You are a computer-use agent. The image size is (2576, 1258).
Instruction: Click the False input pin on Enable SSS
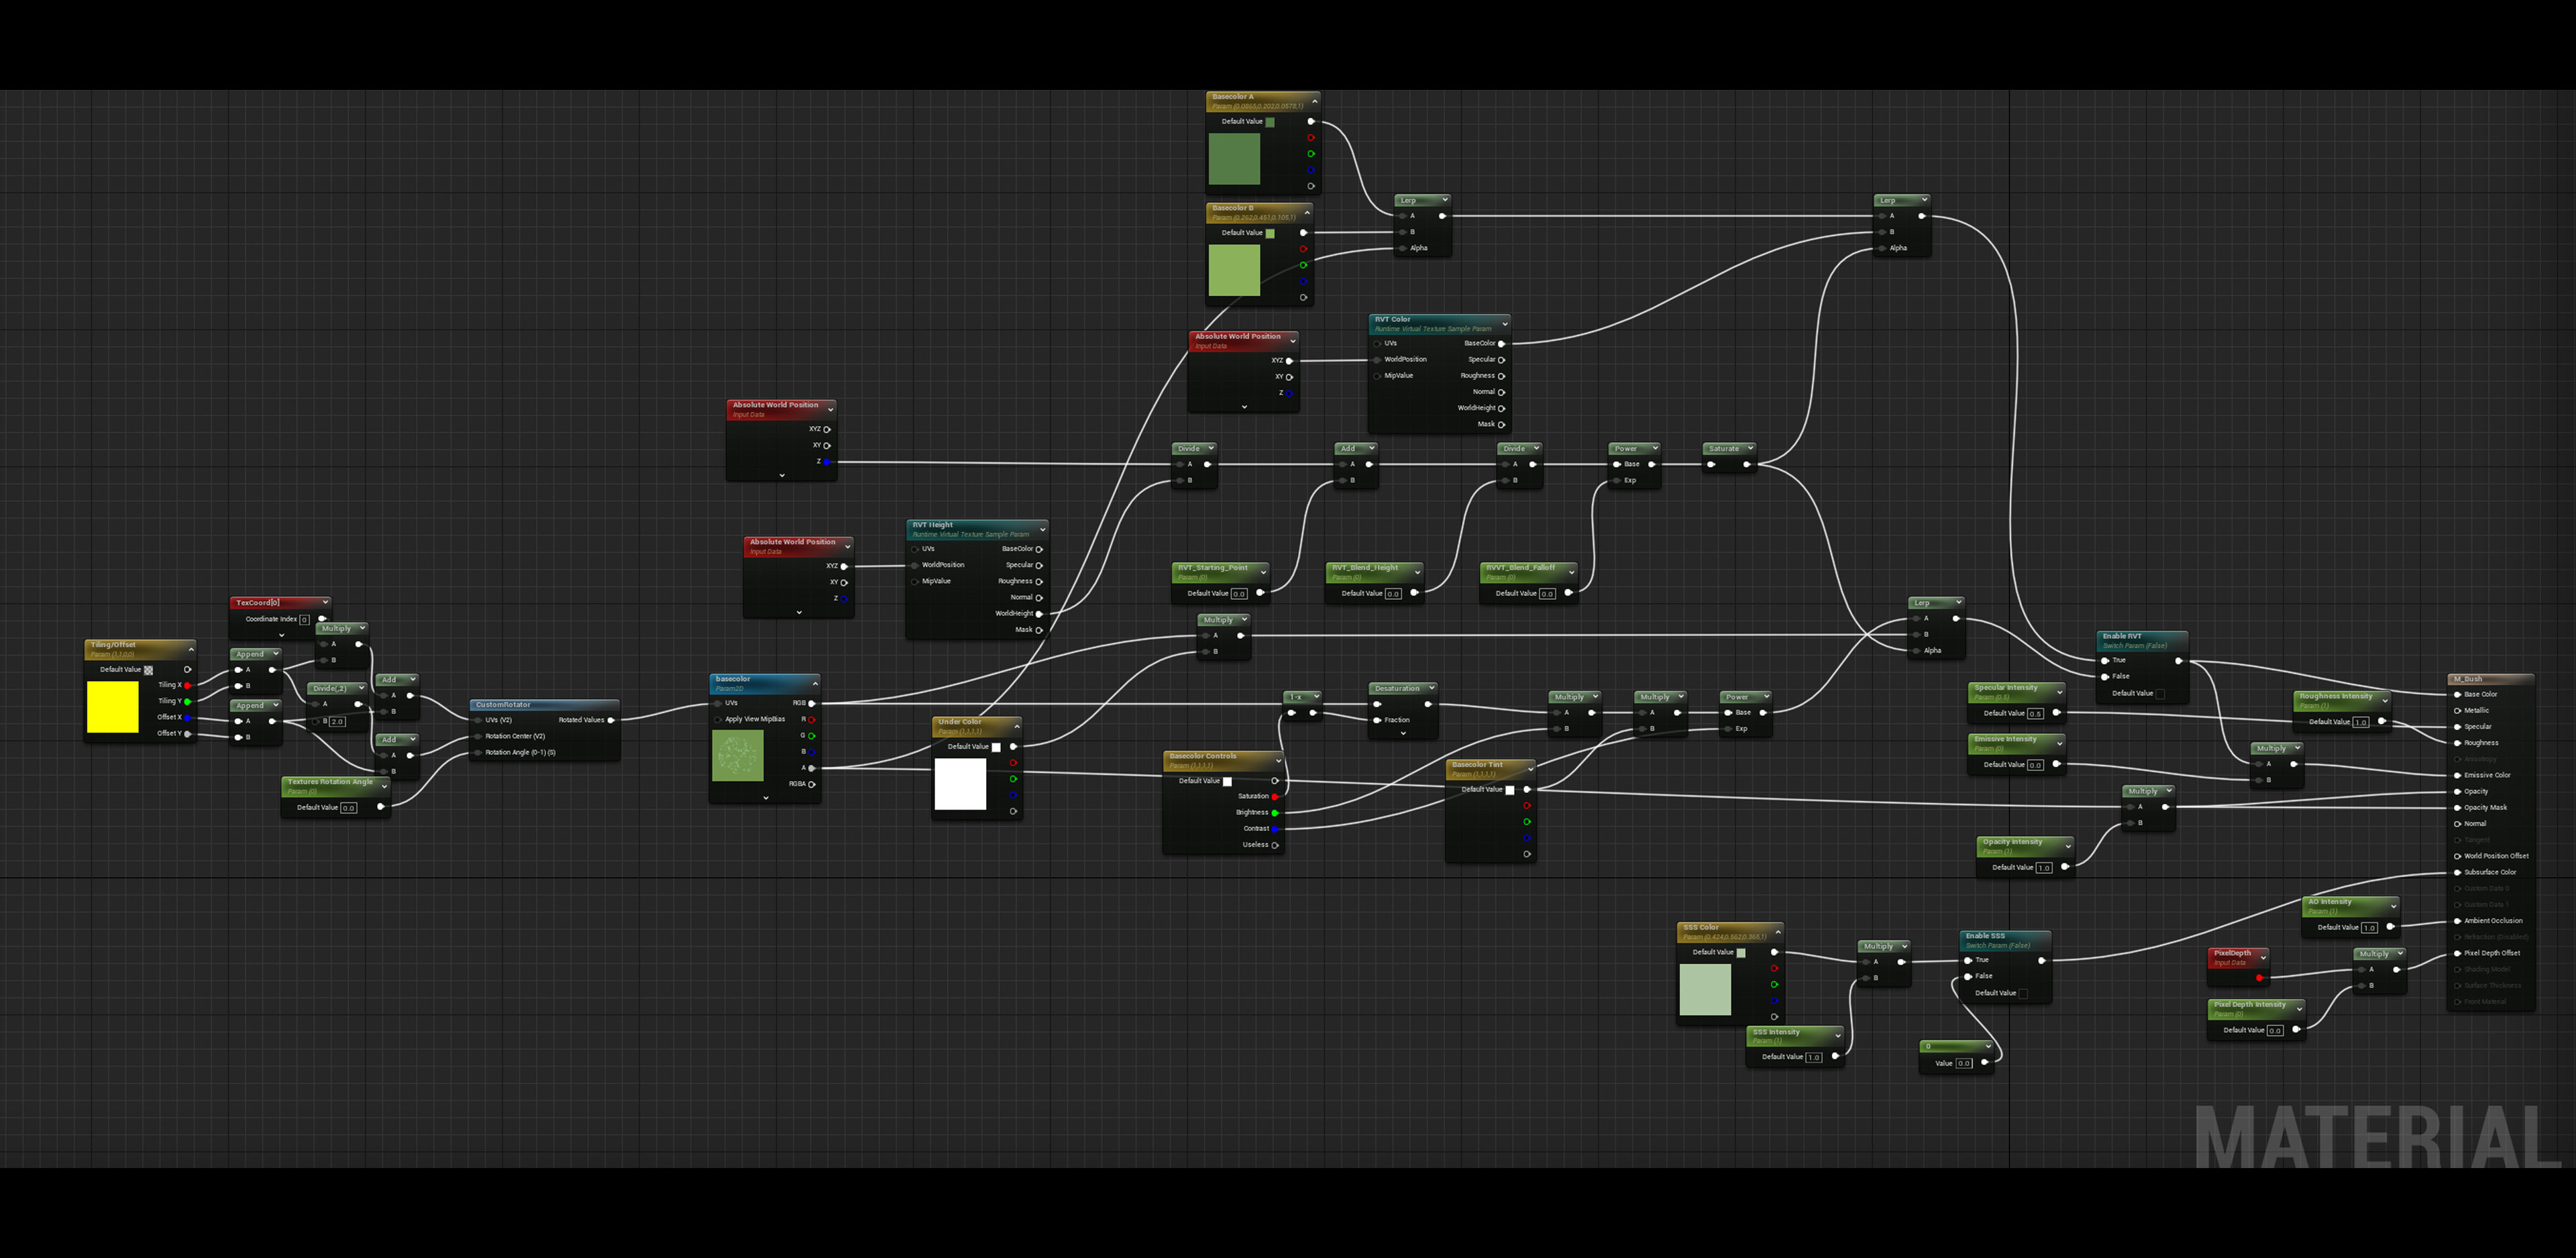pos(1968,976)
